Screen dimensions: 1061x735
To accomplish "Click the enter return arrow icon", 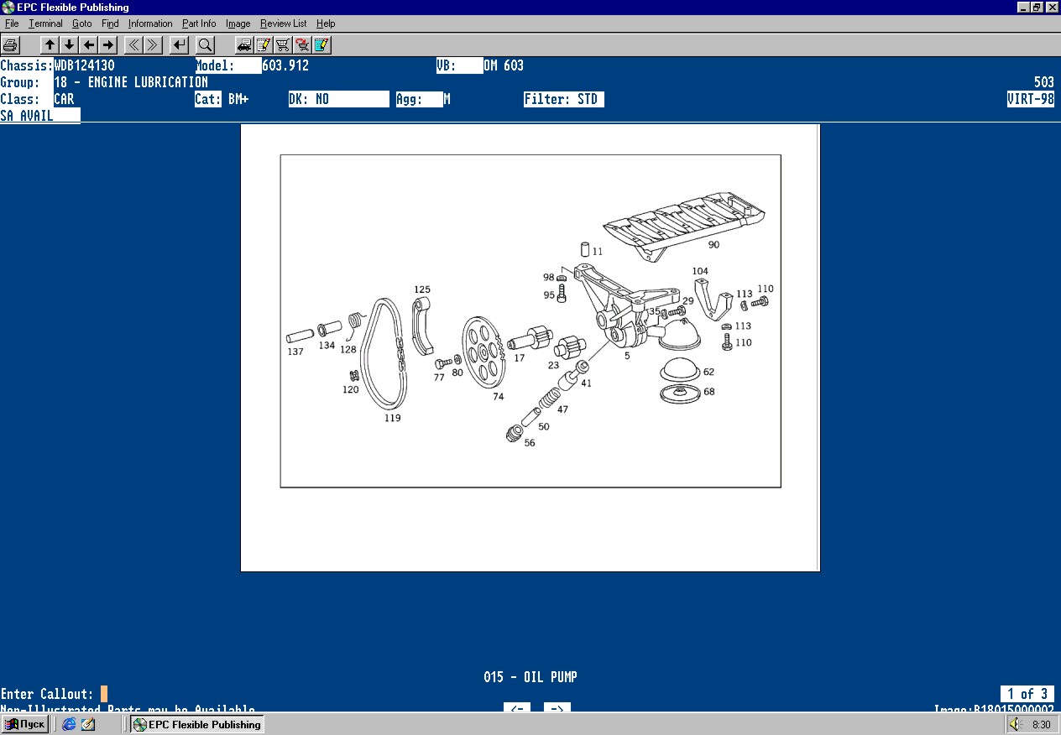I will (x=179, y=44).
